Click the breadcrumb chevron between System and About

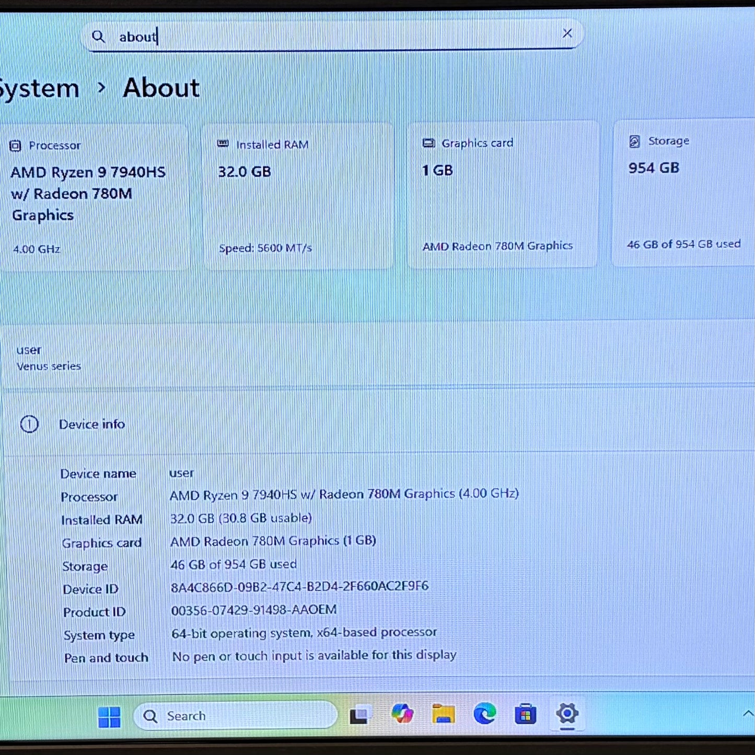(x=101, y=88)
